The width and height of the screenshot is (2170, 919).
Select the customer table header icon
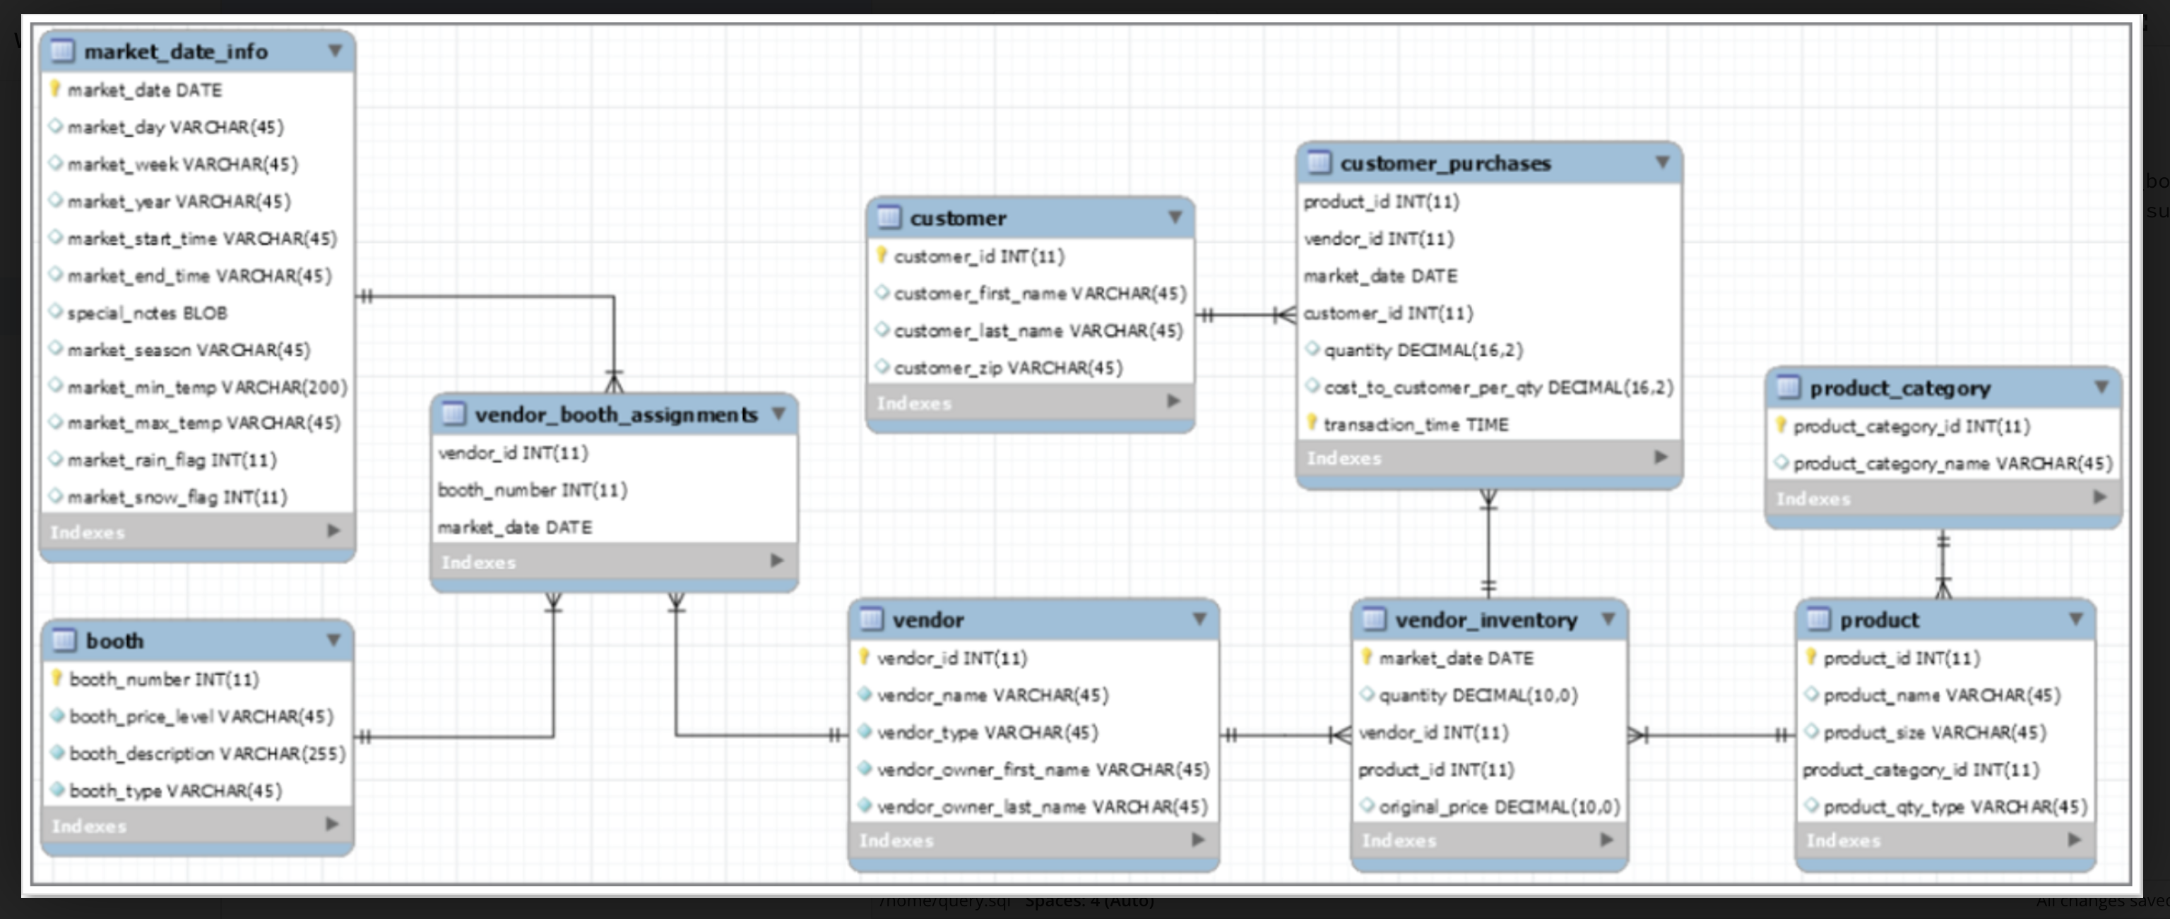click(x=889, y=217)
